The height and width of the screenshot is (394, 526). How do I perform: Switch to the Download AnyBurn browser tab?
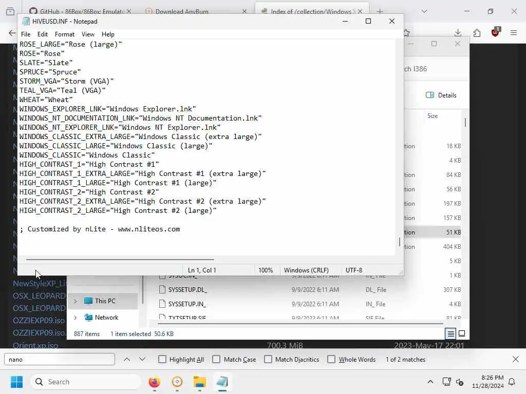pos(182,11)
